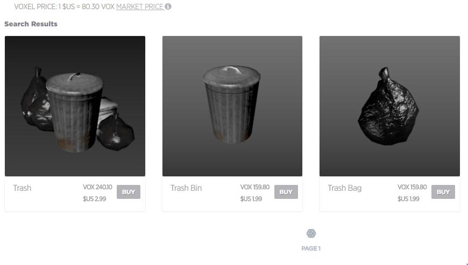Click Trash Bin's VOX 159.80 price
This screenshot has width=468, height=265.
click(x=255, y=187)
